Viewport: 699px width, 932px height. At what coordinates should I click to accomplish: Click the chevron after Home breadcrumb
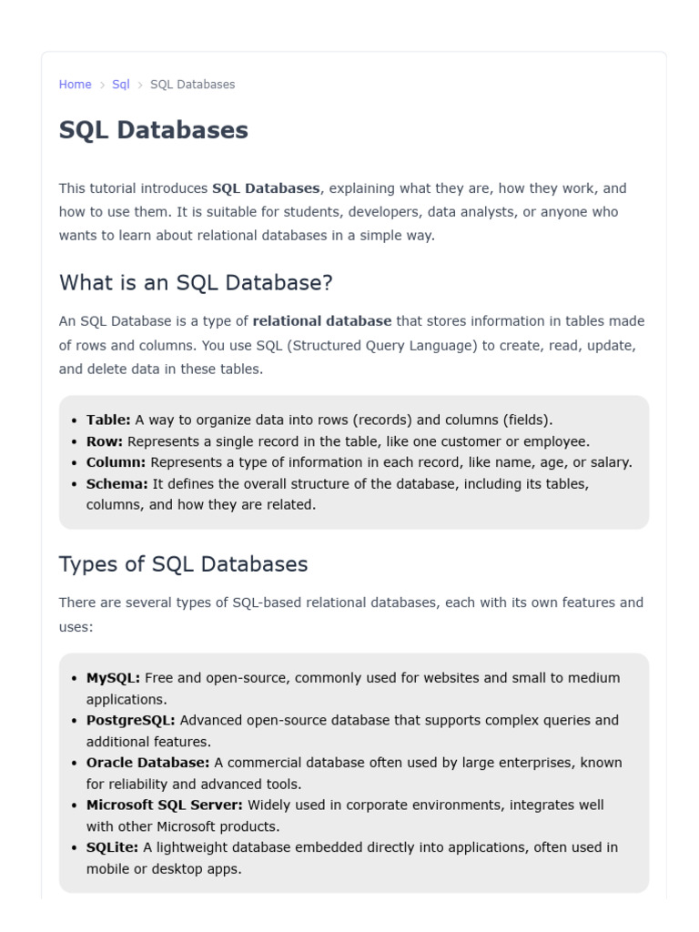tap(102, 85)
